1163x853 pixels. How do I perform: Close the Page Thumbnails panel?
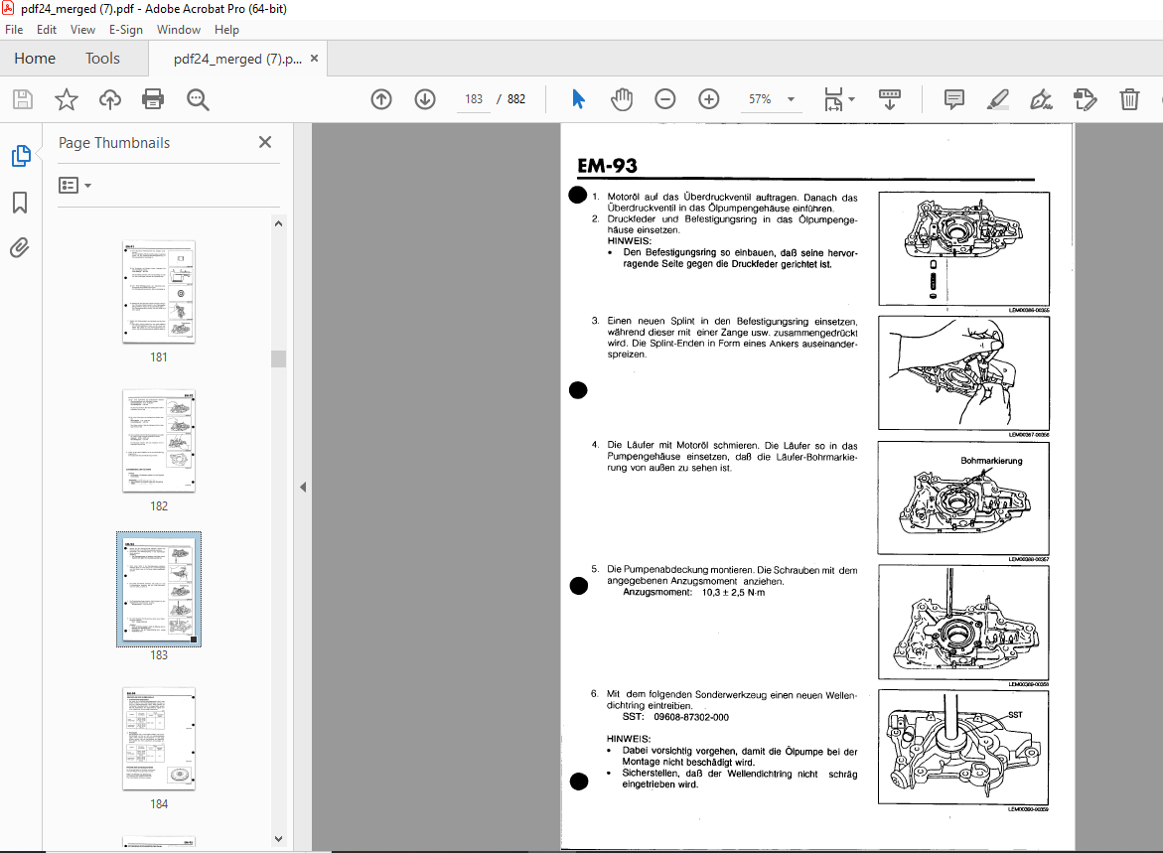[x=265, y=142]
